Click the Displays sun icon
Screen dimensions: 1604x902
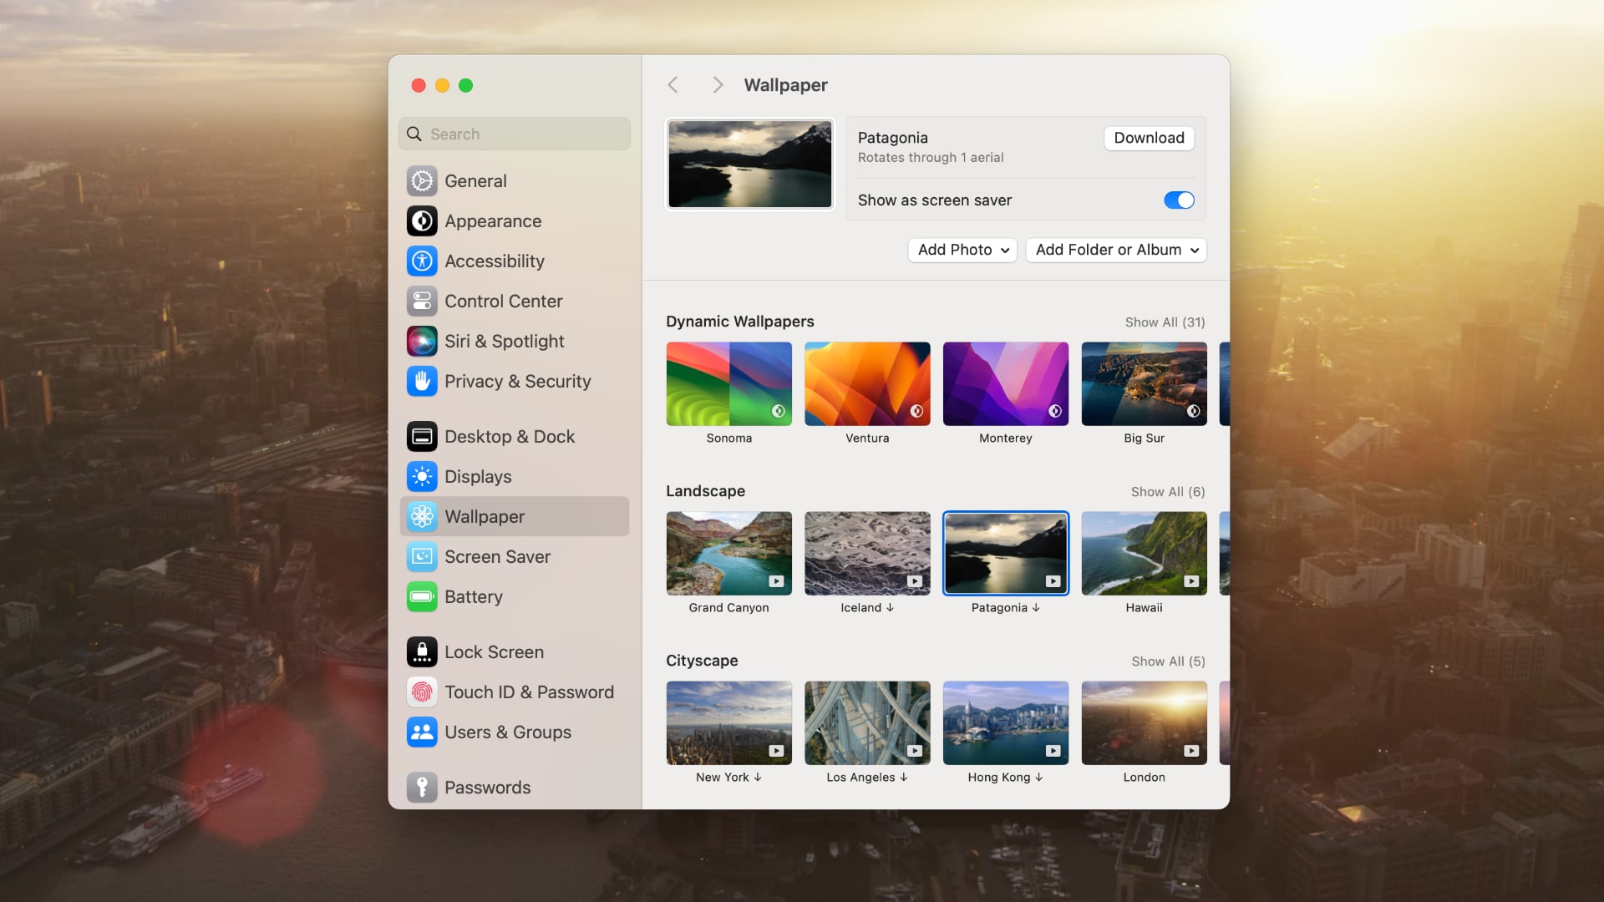coord(422,477)
